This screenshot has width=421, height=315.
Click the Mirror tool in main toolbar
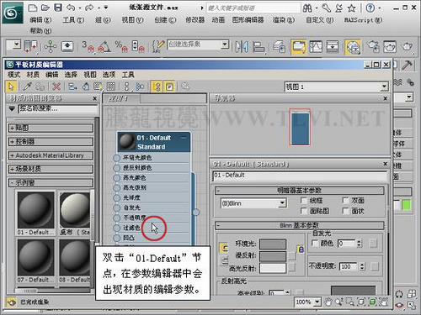[242, 46]
